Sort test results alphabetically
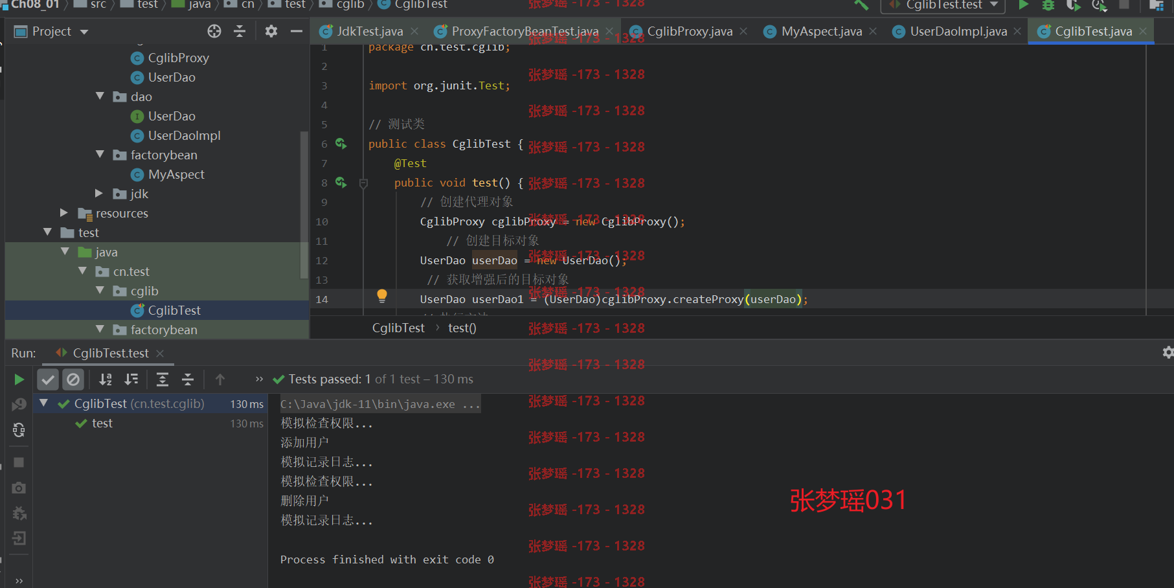The width and height of the screenshot is (1174, 588). pyautogui.click(x=106, y=379)
